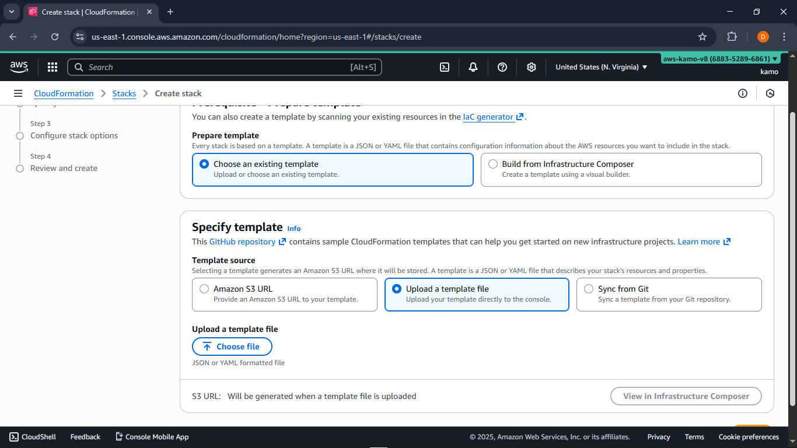Go home via the AWS logo
This screenshot has width=797, height=448.
pos(19,67)
